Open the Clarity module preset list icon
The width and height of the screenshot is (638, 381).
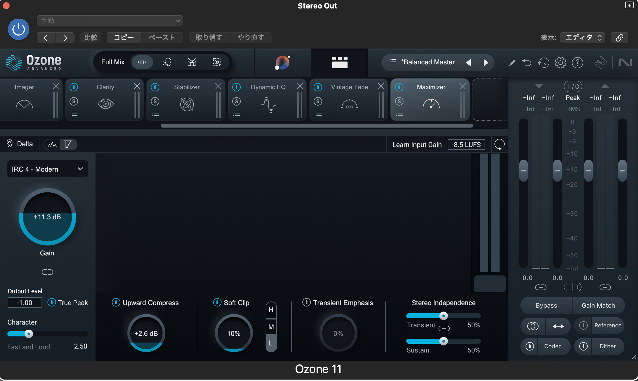click(x=74, y=113)
